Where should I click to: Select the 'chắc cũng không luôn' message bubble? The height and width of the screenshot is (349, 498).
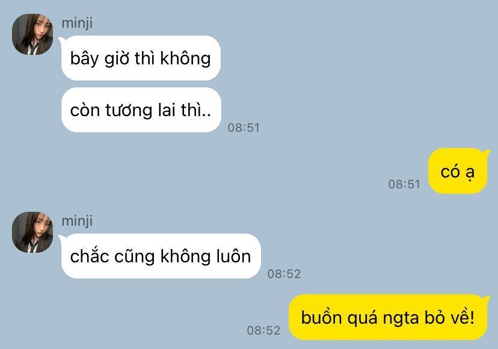[161, 256]
